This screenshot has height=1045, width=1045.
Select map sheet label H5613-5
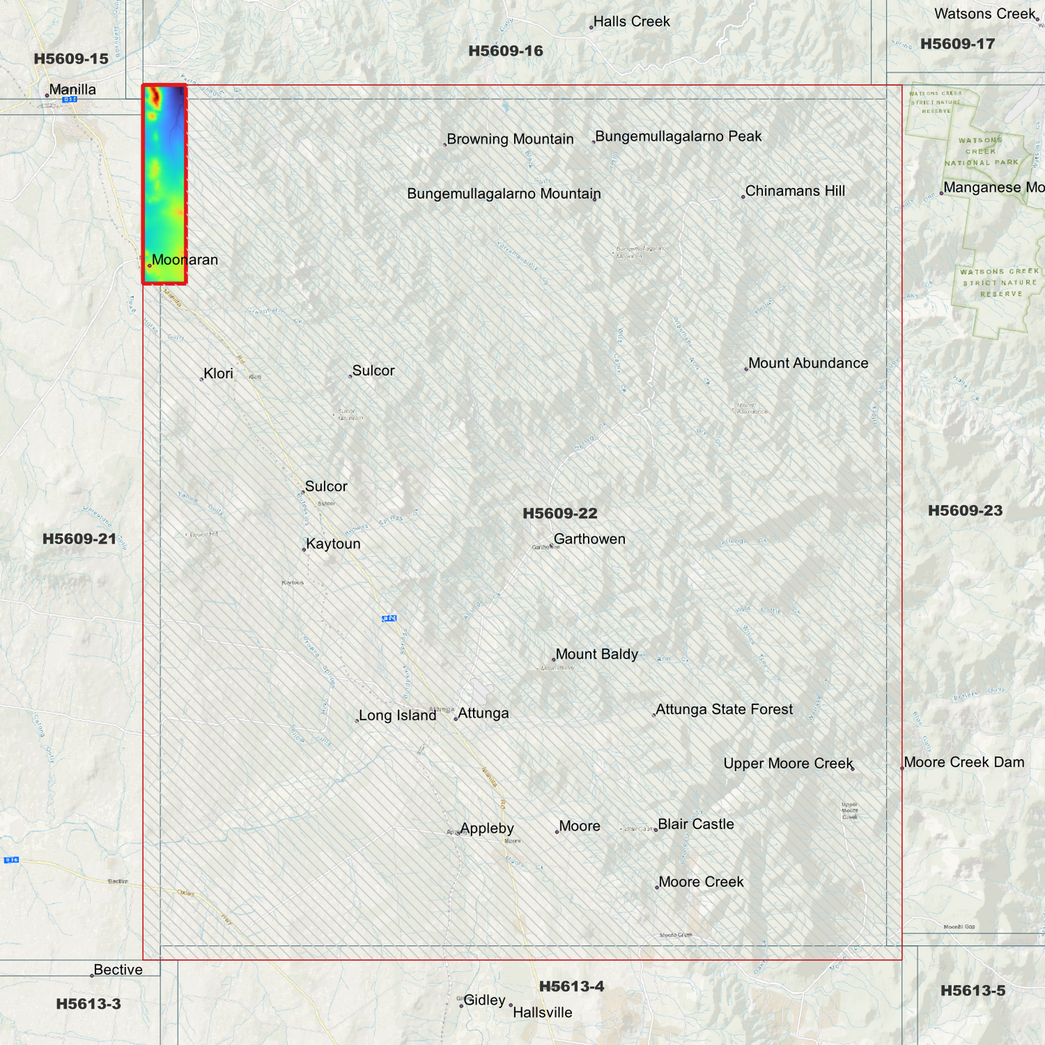pyautogui.click(x=973, y=991)
